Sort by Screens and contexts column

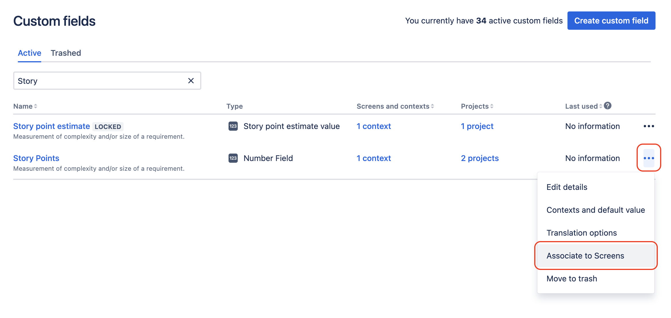pyautogui.click(x=432, y=106)
